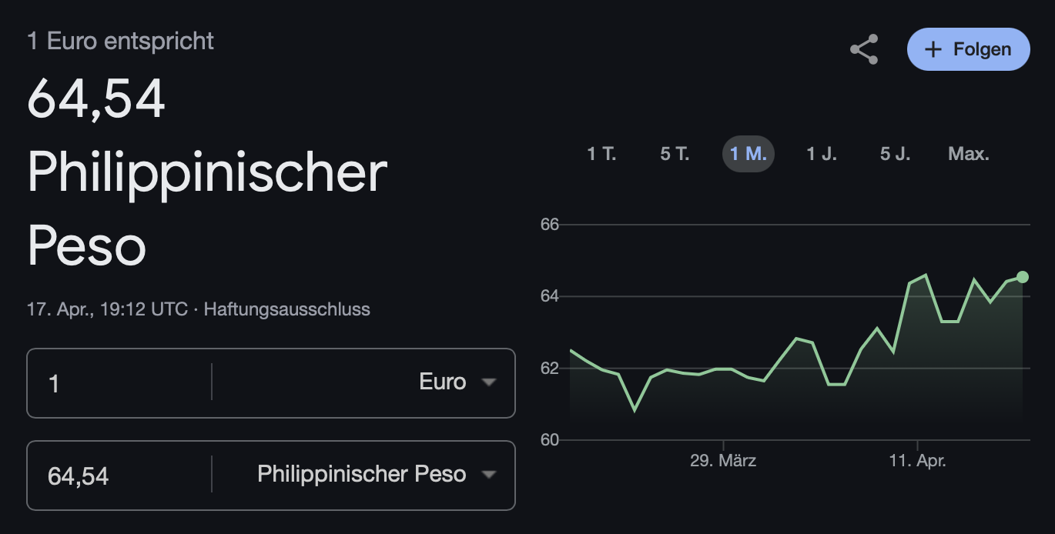Show the 1 J. yearly chart

821,154
